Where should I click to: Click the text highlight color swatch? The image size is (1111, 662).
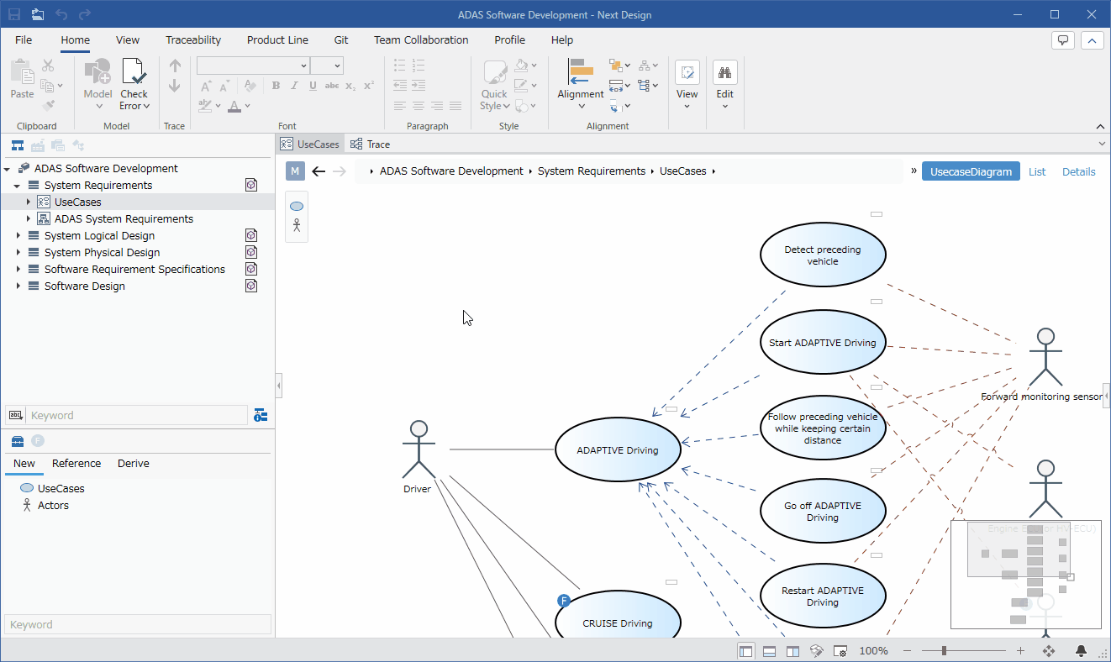coord(204,106)
